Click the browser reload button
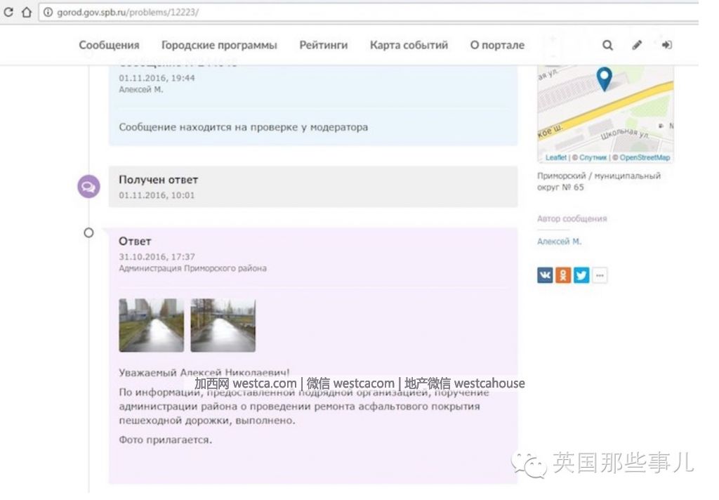 click(9, 13)
